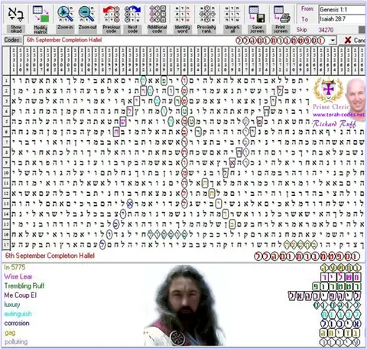Click the 6th September Completion Hallel label below matrix
This screenshot has height=349, width=367.
50,256
